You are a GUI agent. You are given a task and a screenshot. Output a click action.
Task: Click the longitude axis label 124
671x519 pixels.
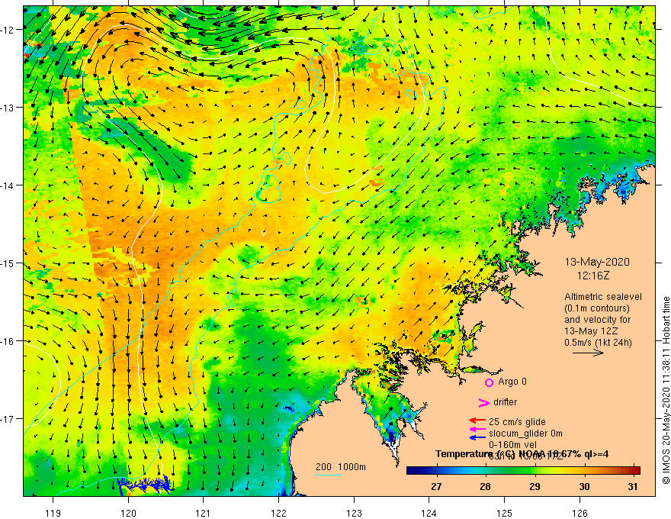(x=429, y=513)
